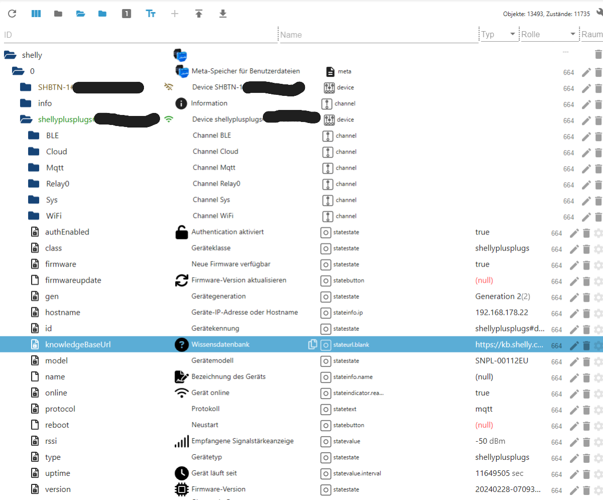
Task: Open the gear settings for the model row
Action: (x=598, y=361)
